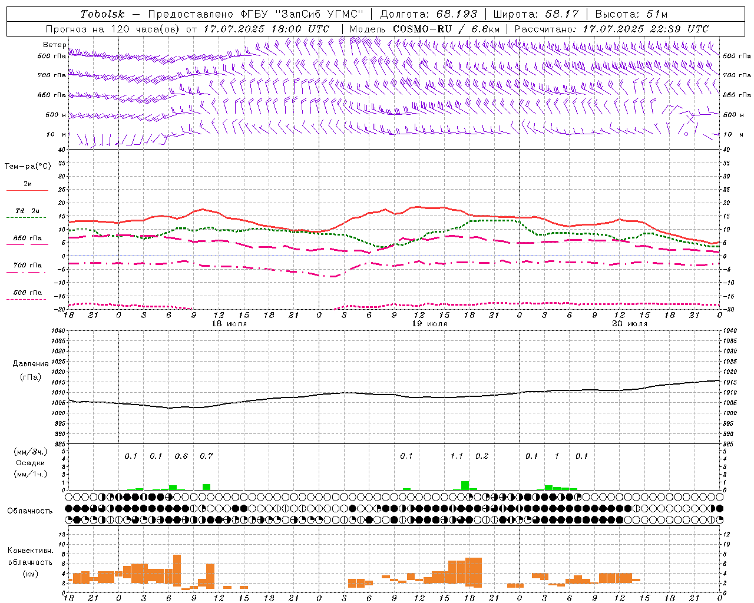Click the 'Облачность' cloud cover label
The width and height of the screenshot is (754, 603).
[x=30, y=511]
